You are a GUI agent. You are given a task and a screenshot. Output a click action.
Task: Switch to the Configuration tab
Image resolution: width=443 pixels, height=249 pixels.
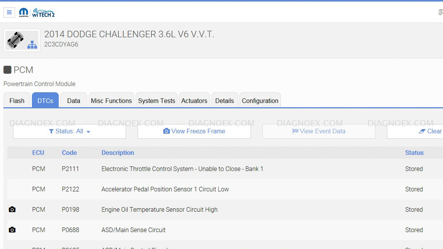[260, 101]
